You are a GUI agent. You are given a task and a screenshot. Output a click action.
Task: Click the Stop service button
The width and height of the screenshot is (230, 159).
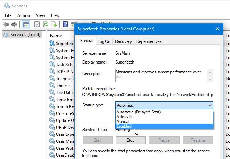pyautogui.click(x=131, y=140)
